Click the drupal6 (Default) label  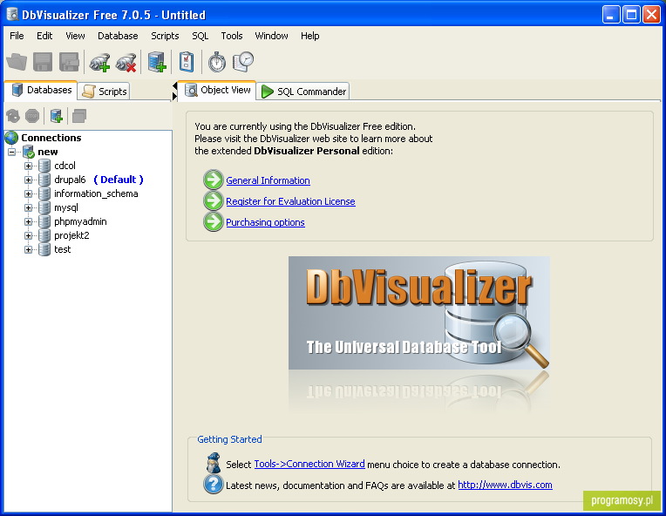[99, 180]
